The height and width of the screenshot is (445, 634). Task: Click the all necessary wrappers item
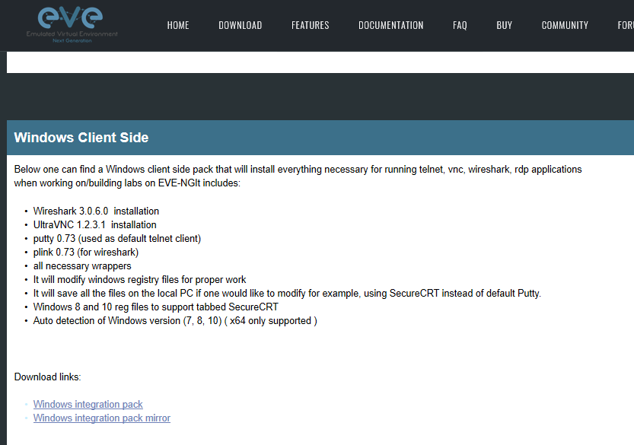tap(82, 266)
